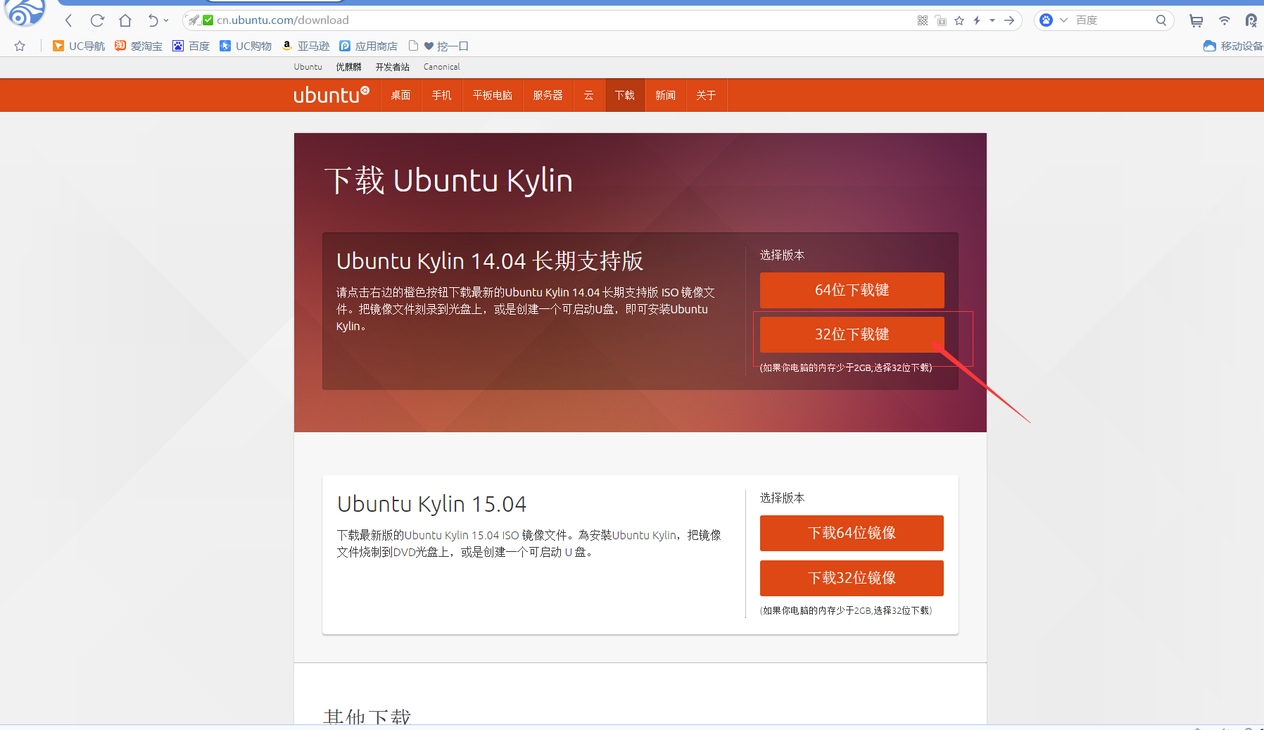Screen dimensions: 1264x730
Task: Open the 桌面 navigation item
Action: point(401,95)
